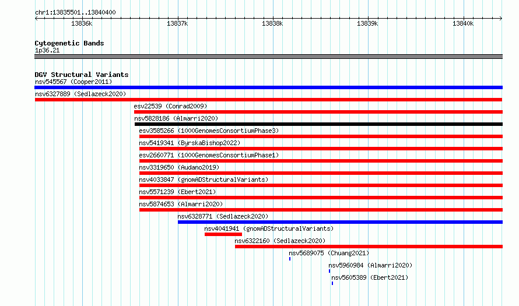Open nsv4041941 (gnomADStructuralVariants) label
This screenshot has width=519, height=306.
point(269,228)
